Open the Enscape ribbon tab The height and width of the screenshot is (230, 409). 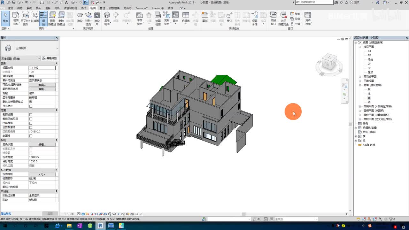click(x=142, y=8)
